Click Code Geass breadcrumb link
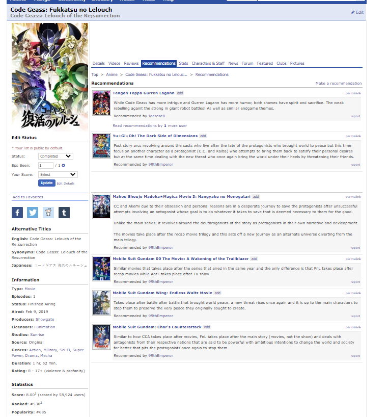The image size is (388, 417). pos(156,74)
